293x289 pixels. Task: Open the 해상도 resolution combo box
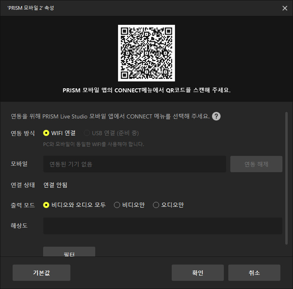(x=162, y=226)
